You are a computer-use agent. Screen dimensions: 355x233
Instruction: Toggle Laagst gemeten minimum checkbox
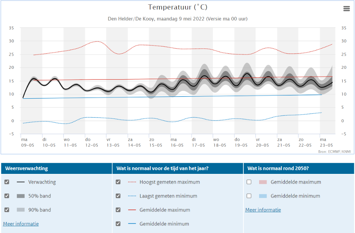118,196
